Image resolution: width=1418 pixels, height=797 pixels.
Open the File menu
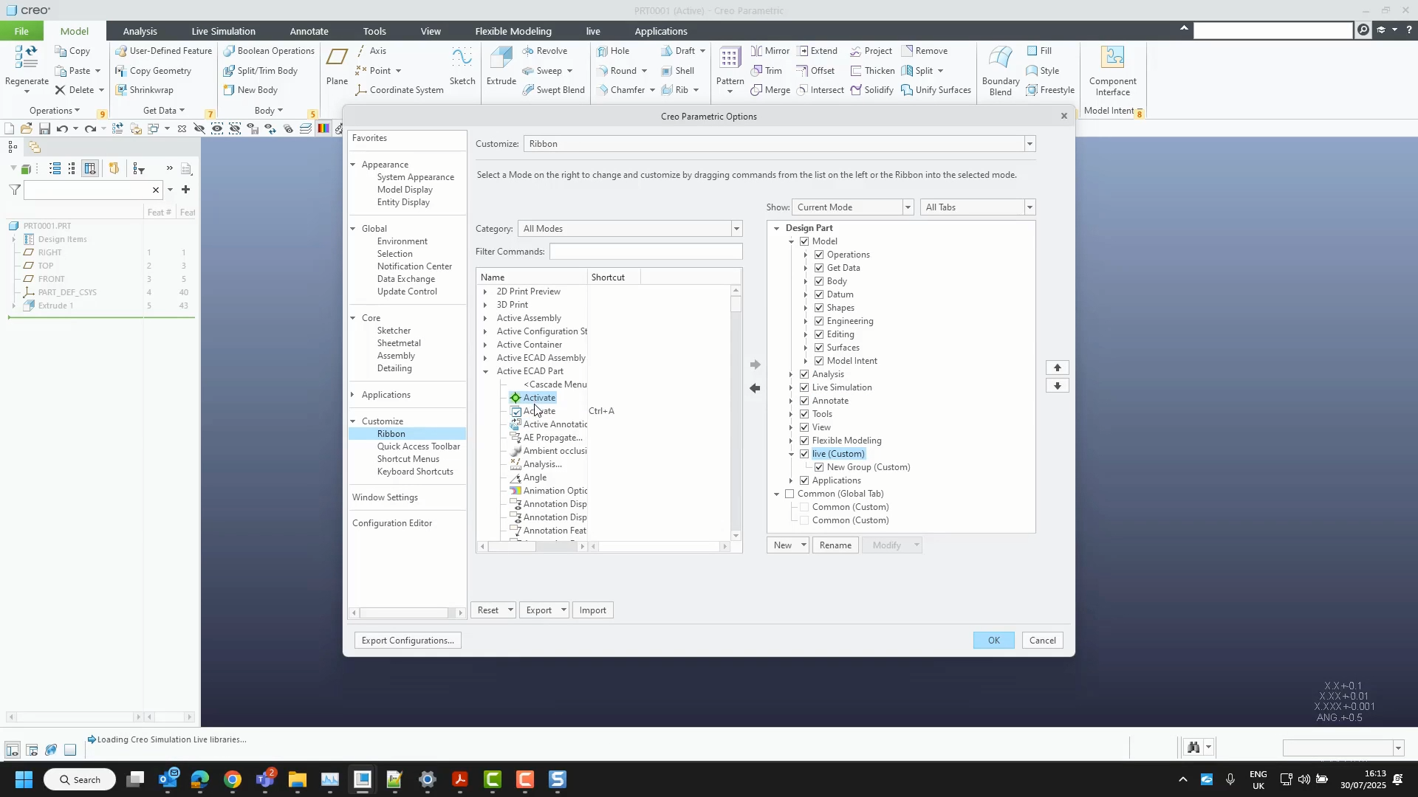tap(21, 31)
